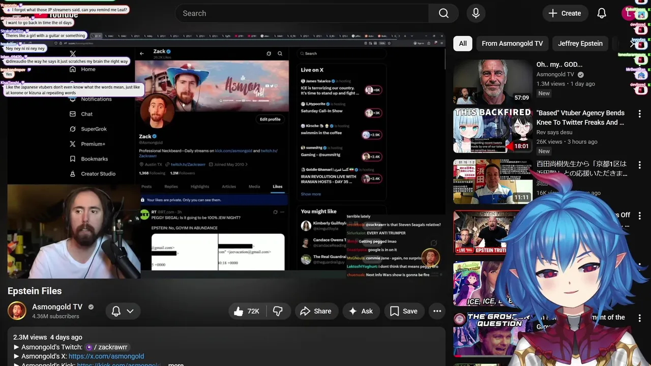The image size is (651, 366).
Task: Share the Epstein Files video
Action: pyautogui.click(x=316, y=311)
